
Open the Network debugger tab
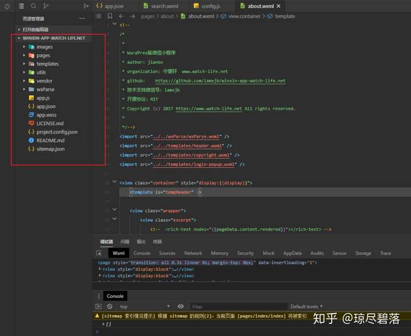point(193,253)
